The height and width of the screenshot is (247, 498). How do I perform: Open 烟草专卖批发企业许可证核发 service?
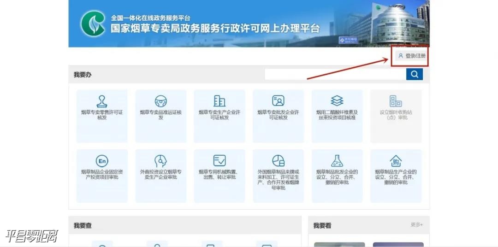point(278,116)
